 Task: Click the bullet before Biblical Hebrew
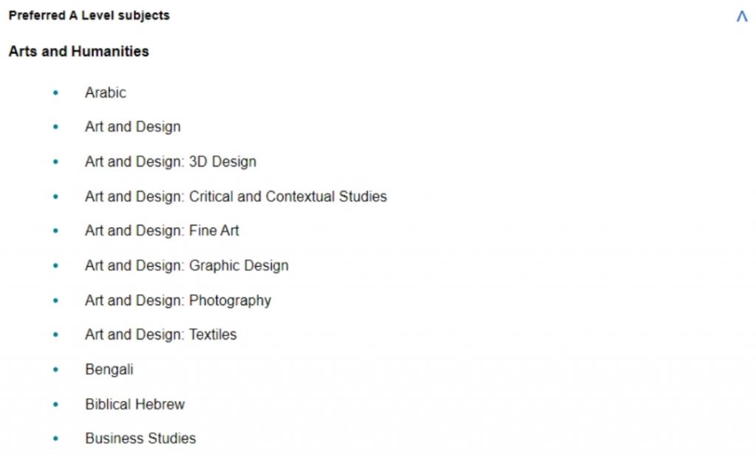55,405
